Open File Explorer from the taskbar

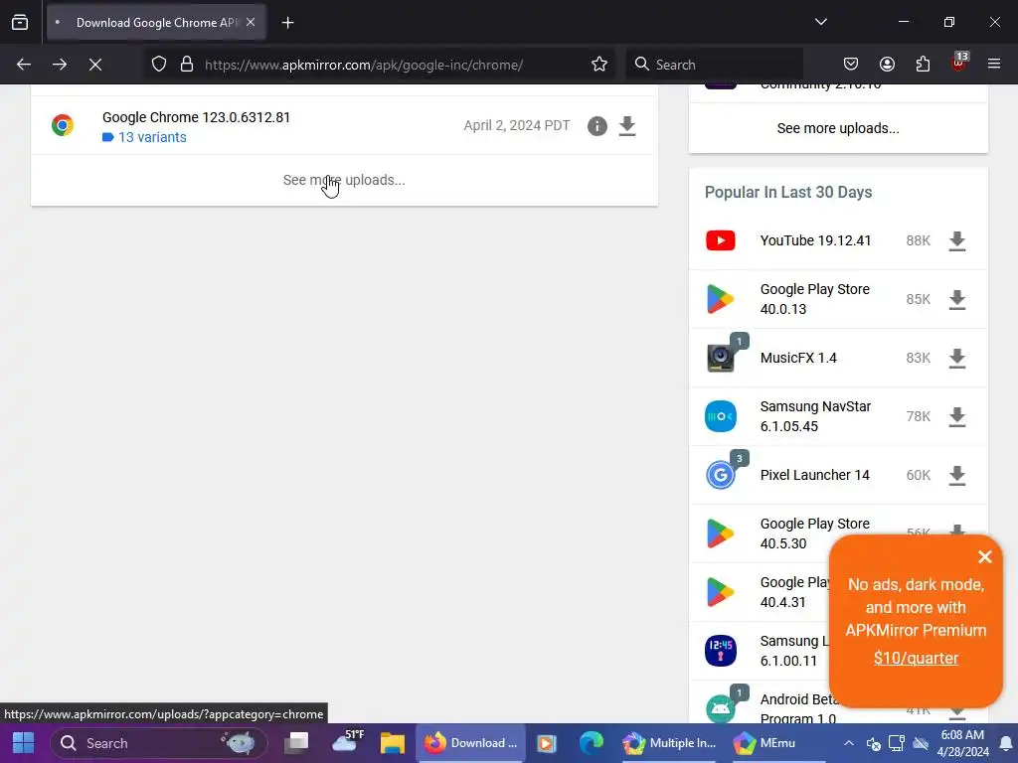tap(392, 743)
